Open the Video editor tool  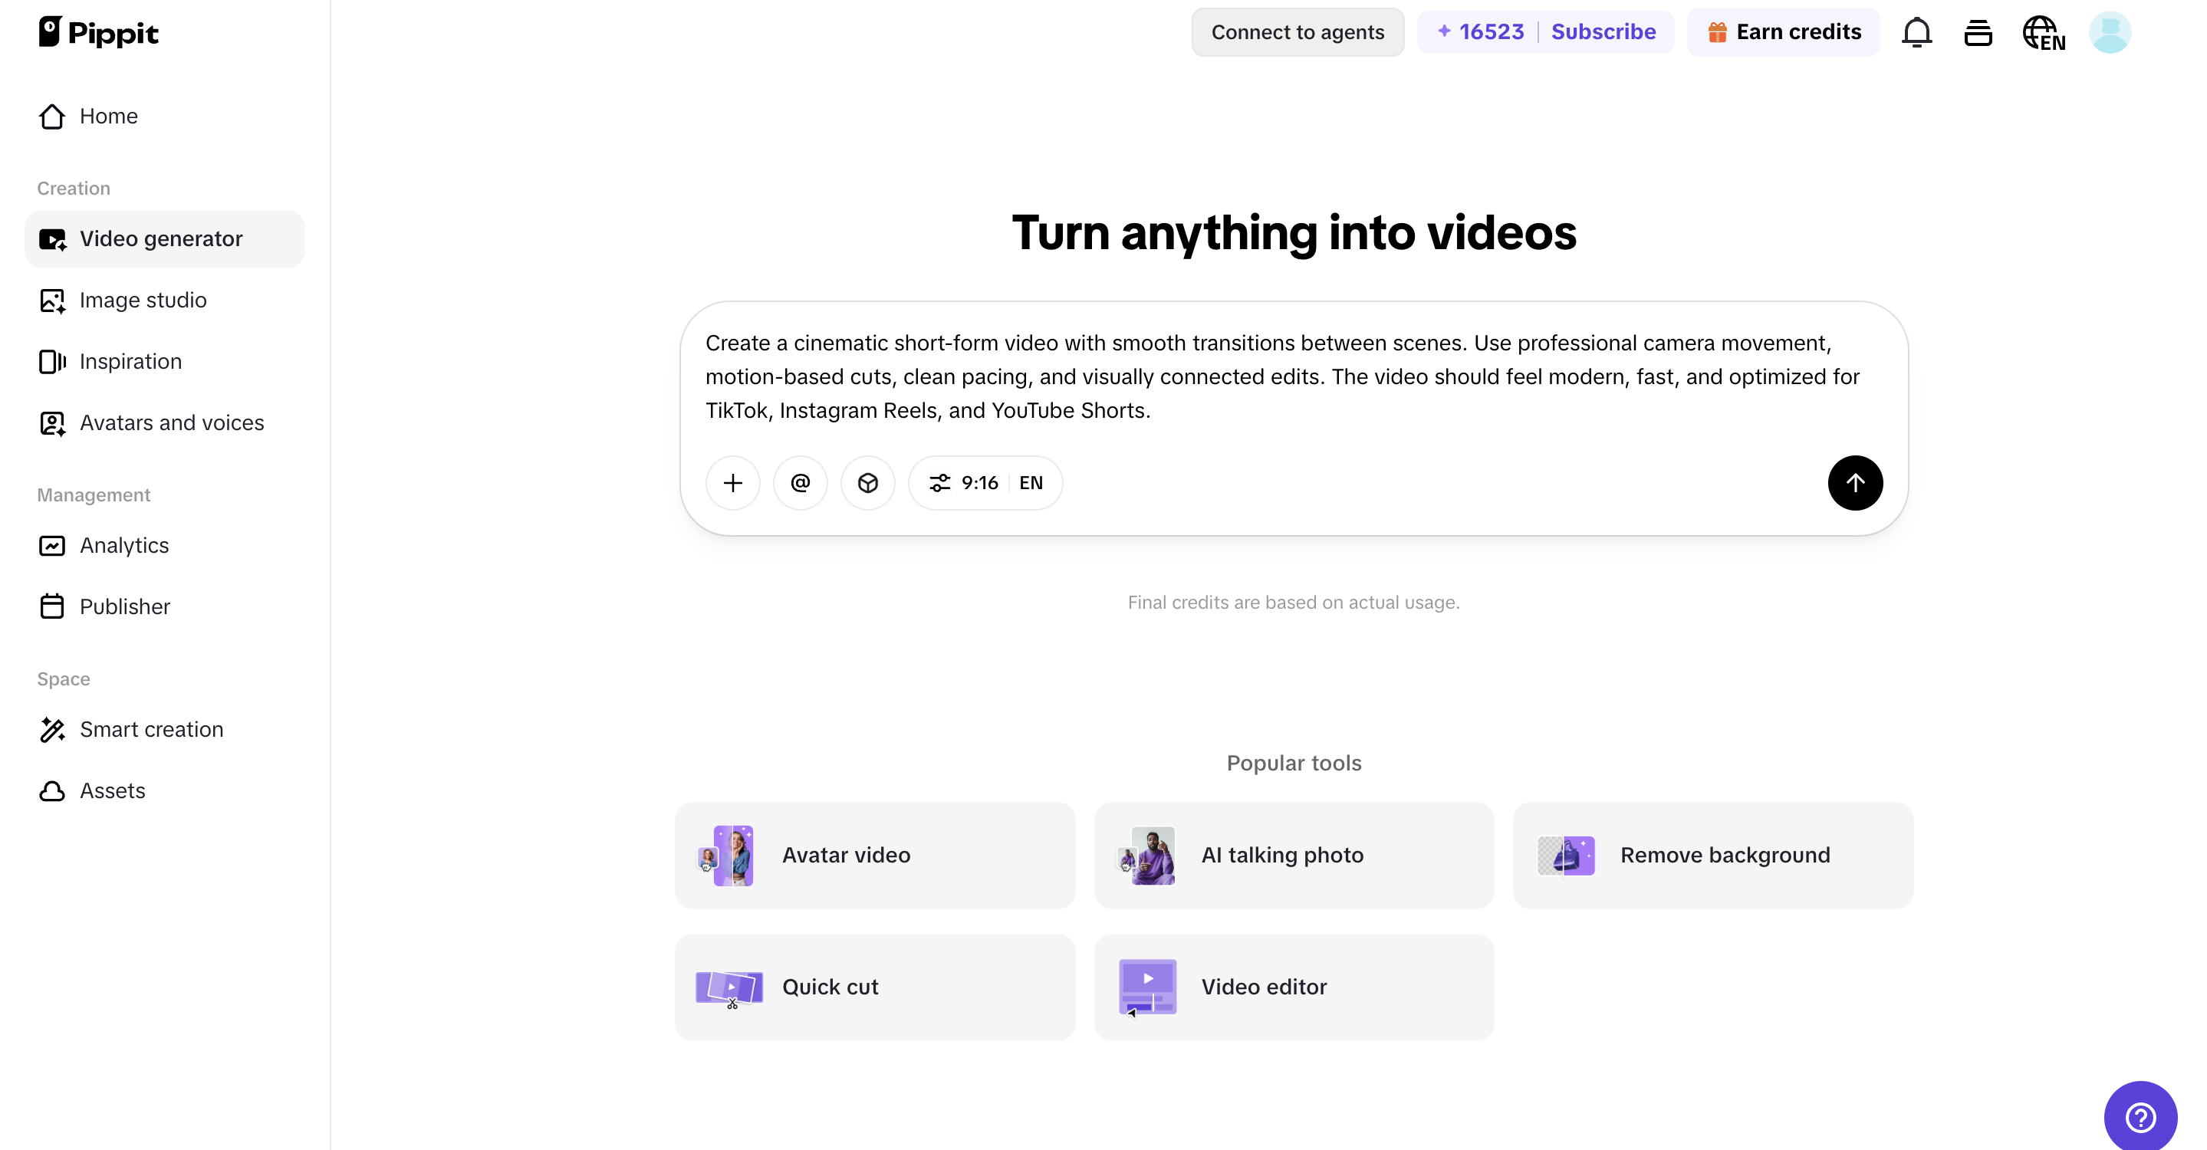(x=1294, y=987)
